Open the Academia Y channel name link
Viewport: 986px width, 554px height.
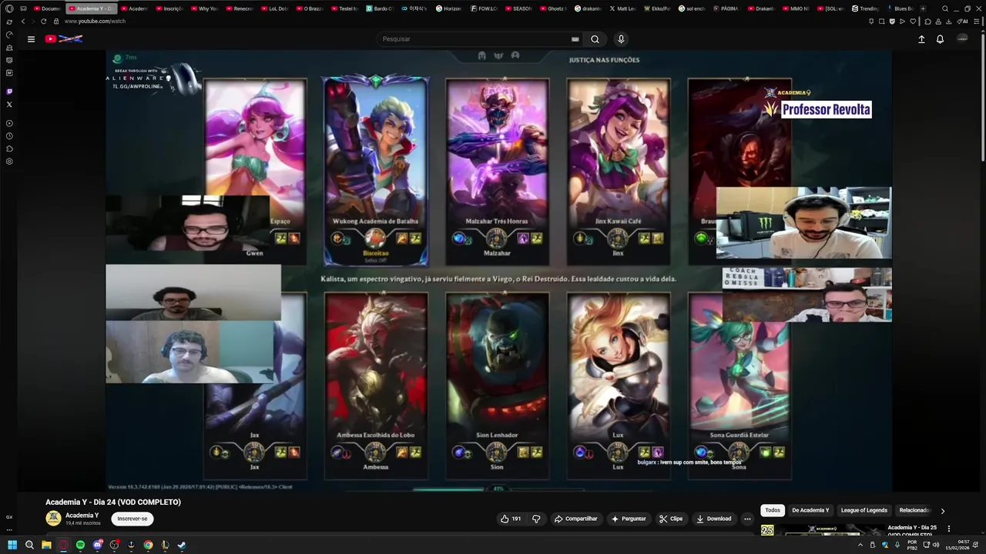pyautogui.click(x=82, y=516)
